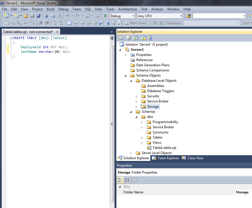Select the Schema Comparisons folder

[153, 70]
